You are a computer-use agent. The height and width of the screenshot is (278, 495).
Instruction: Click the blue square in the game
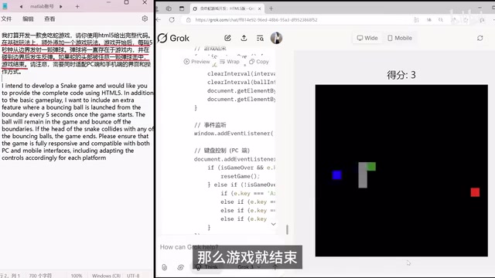point(337,175)
